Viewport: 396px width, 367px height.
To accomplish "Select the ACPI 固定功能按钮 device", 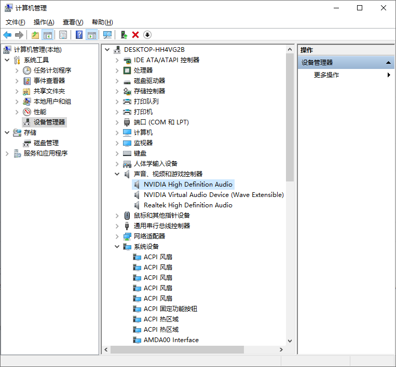I will [170, 309].
